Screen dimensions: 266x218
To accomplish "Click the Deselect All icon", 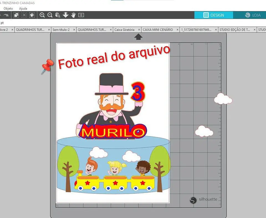I will [24, 15].
